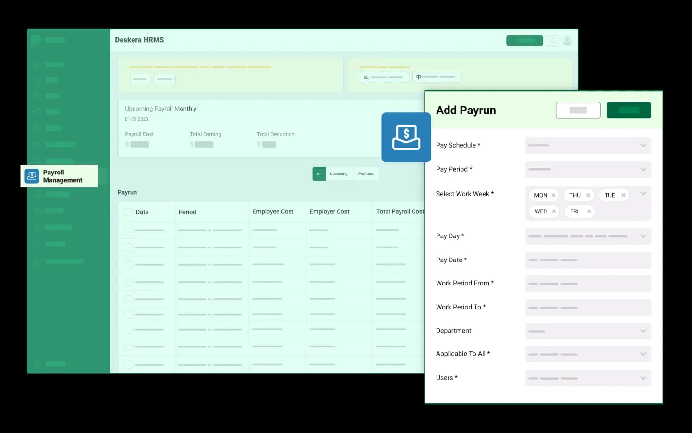Click the download icon button in top card
Screen dimensions: 692x433
click(384, 77)
